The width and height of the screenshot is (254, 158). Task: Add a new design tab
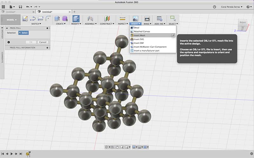pyautogui.click(x=74, y=12)
